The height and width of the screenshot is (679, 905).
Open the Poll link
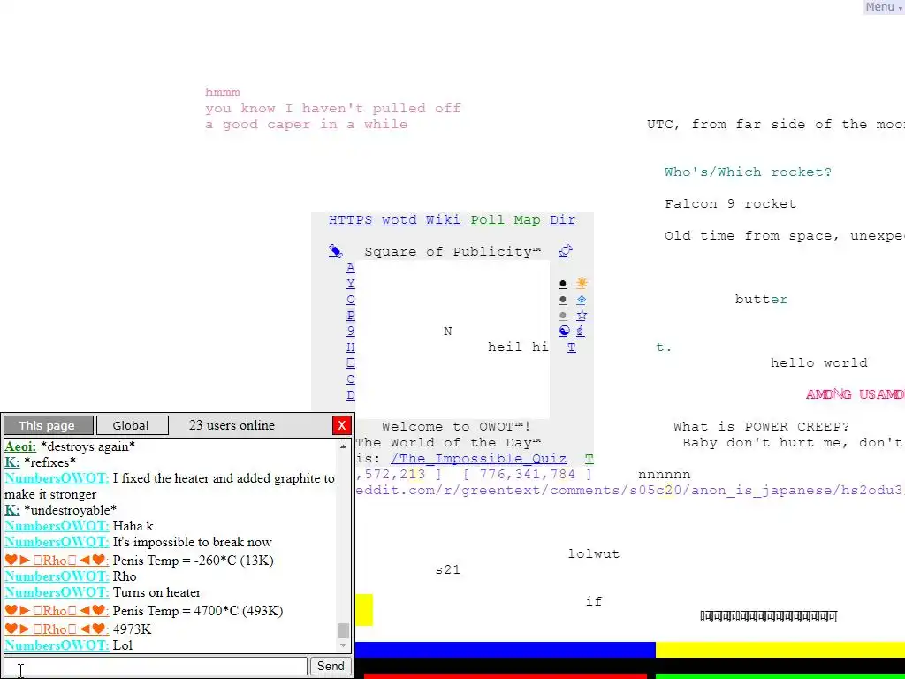click(x=487, y=220)
